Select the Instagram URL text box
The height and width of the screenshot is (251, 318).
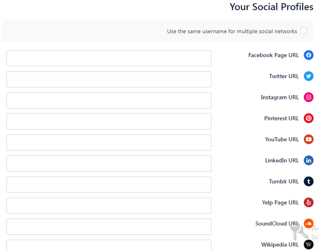click(x=109, y=101)
